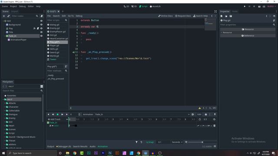Viewport: 278px width, 156px height.
Task: Switch to the Node tab beside Inspector
Action: pyautogui.click(x=235, y=11)
